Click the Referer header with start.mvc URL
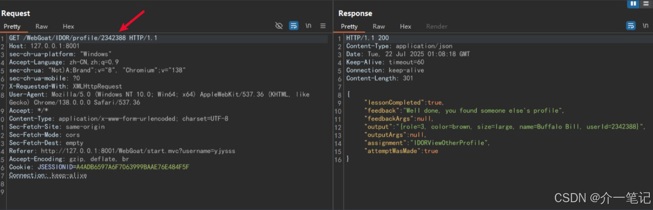The image size is (653, 210). pyautogui.click(x=122, y=151)
